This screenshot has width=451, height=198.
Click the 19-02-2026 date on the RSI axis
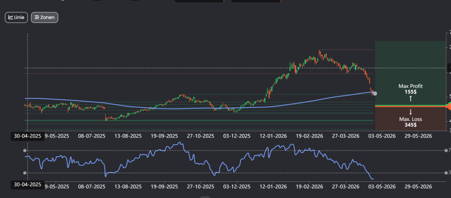coord(309,186)
